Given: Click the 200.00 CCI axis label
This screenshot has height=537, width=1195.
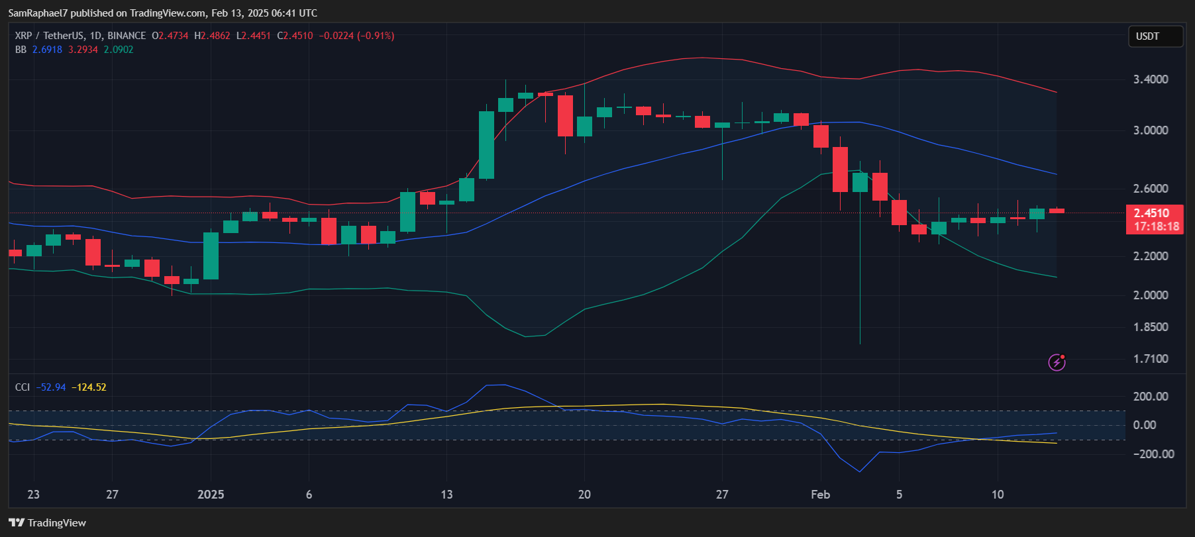Looking at the screenshot, I should coord(1151,397).
